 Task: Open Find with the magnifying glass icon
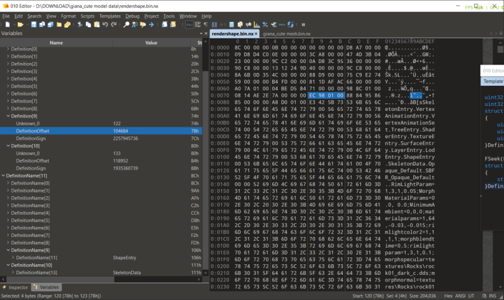pyautogui.click(x=127, y=25)
